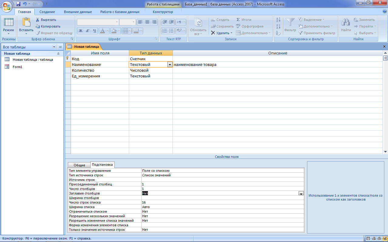This screenshot has width=388, height=242.
Task: Click the Microsoft Access help icon
Action: pyautogui.click(x=384, y=11)
